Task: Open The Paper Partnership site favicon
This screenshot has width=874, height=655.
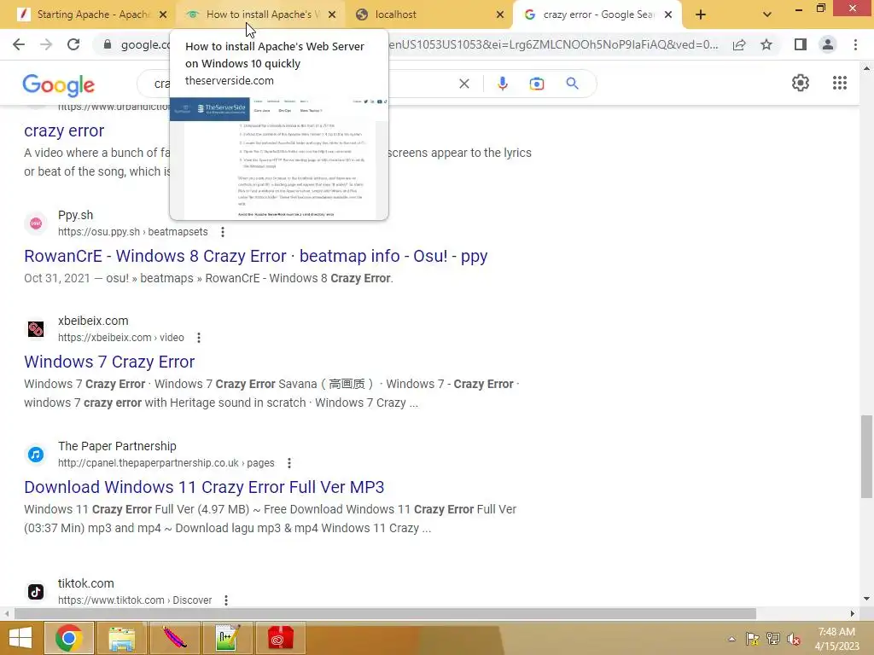Action: [36, 455]
